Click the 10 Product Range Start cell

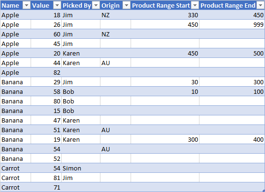tap(165, 91)
